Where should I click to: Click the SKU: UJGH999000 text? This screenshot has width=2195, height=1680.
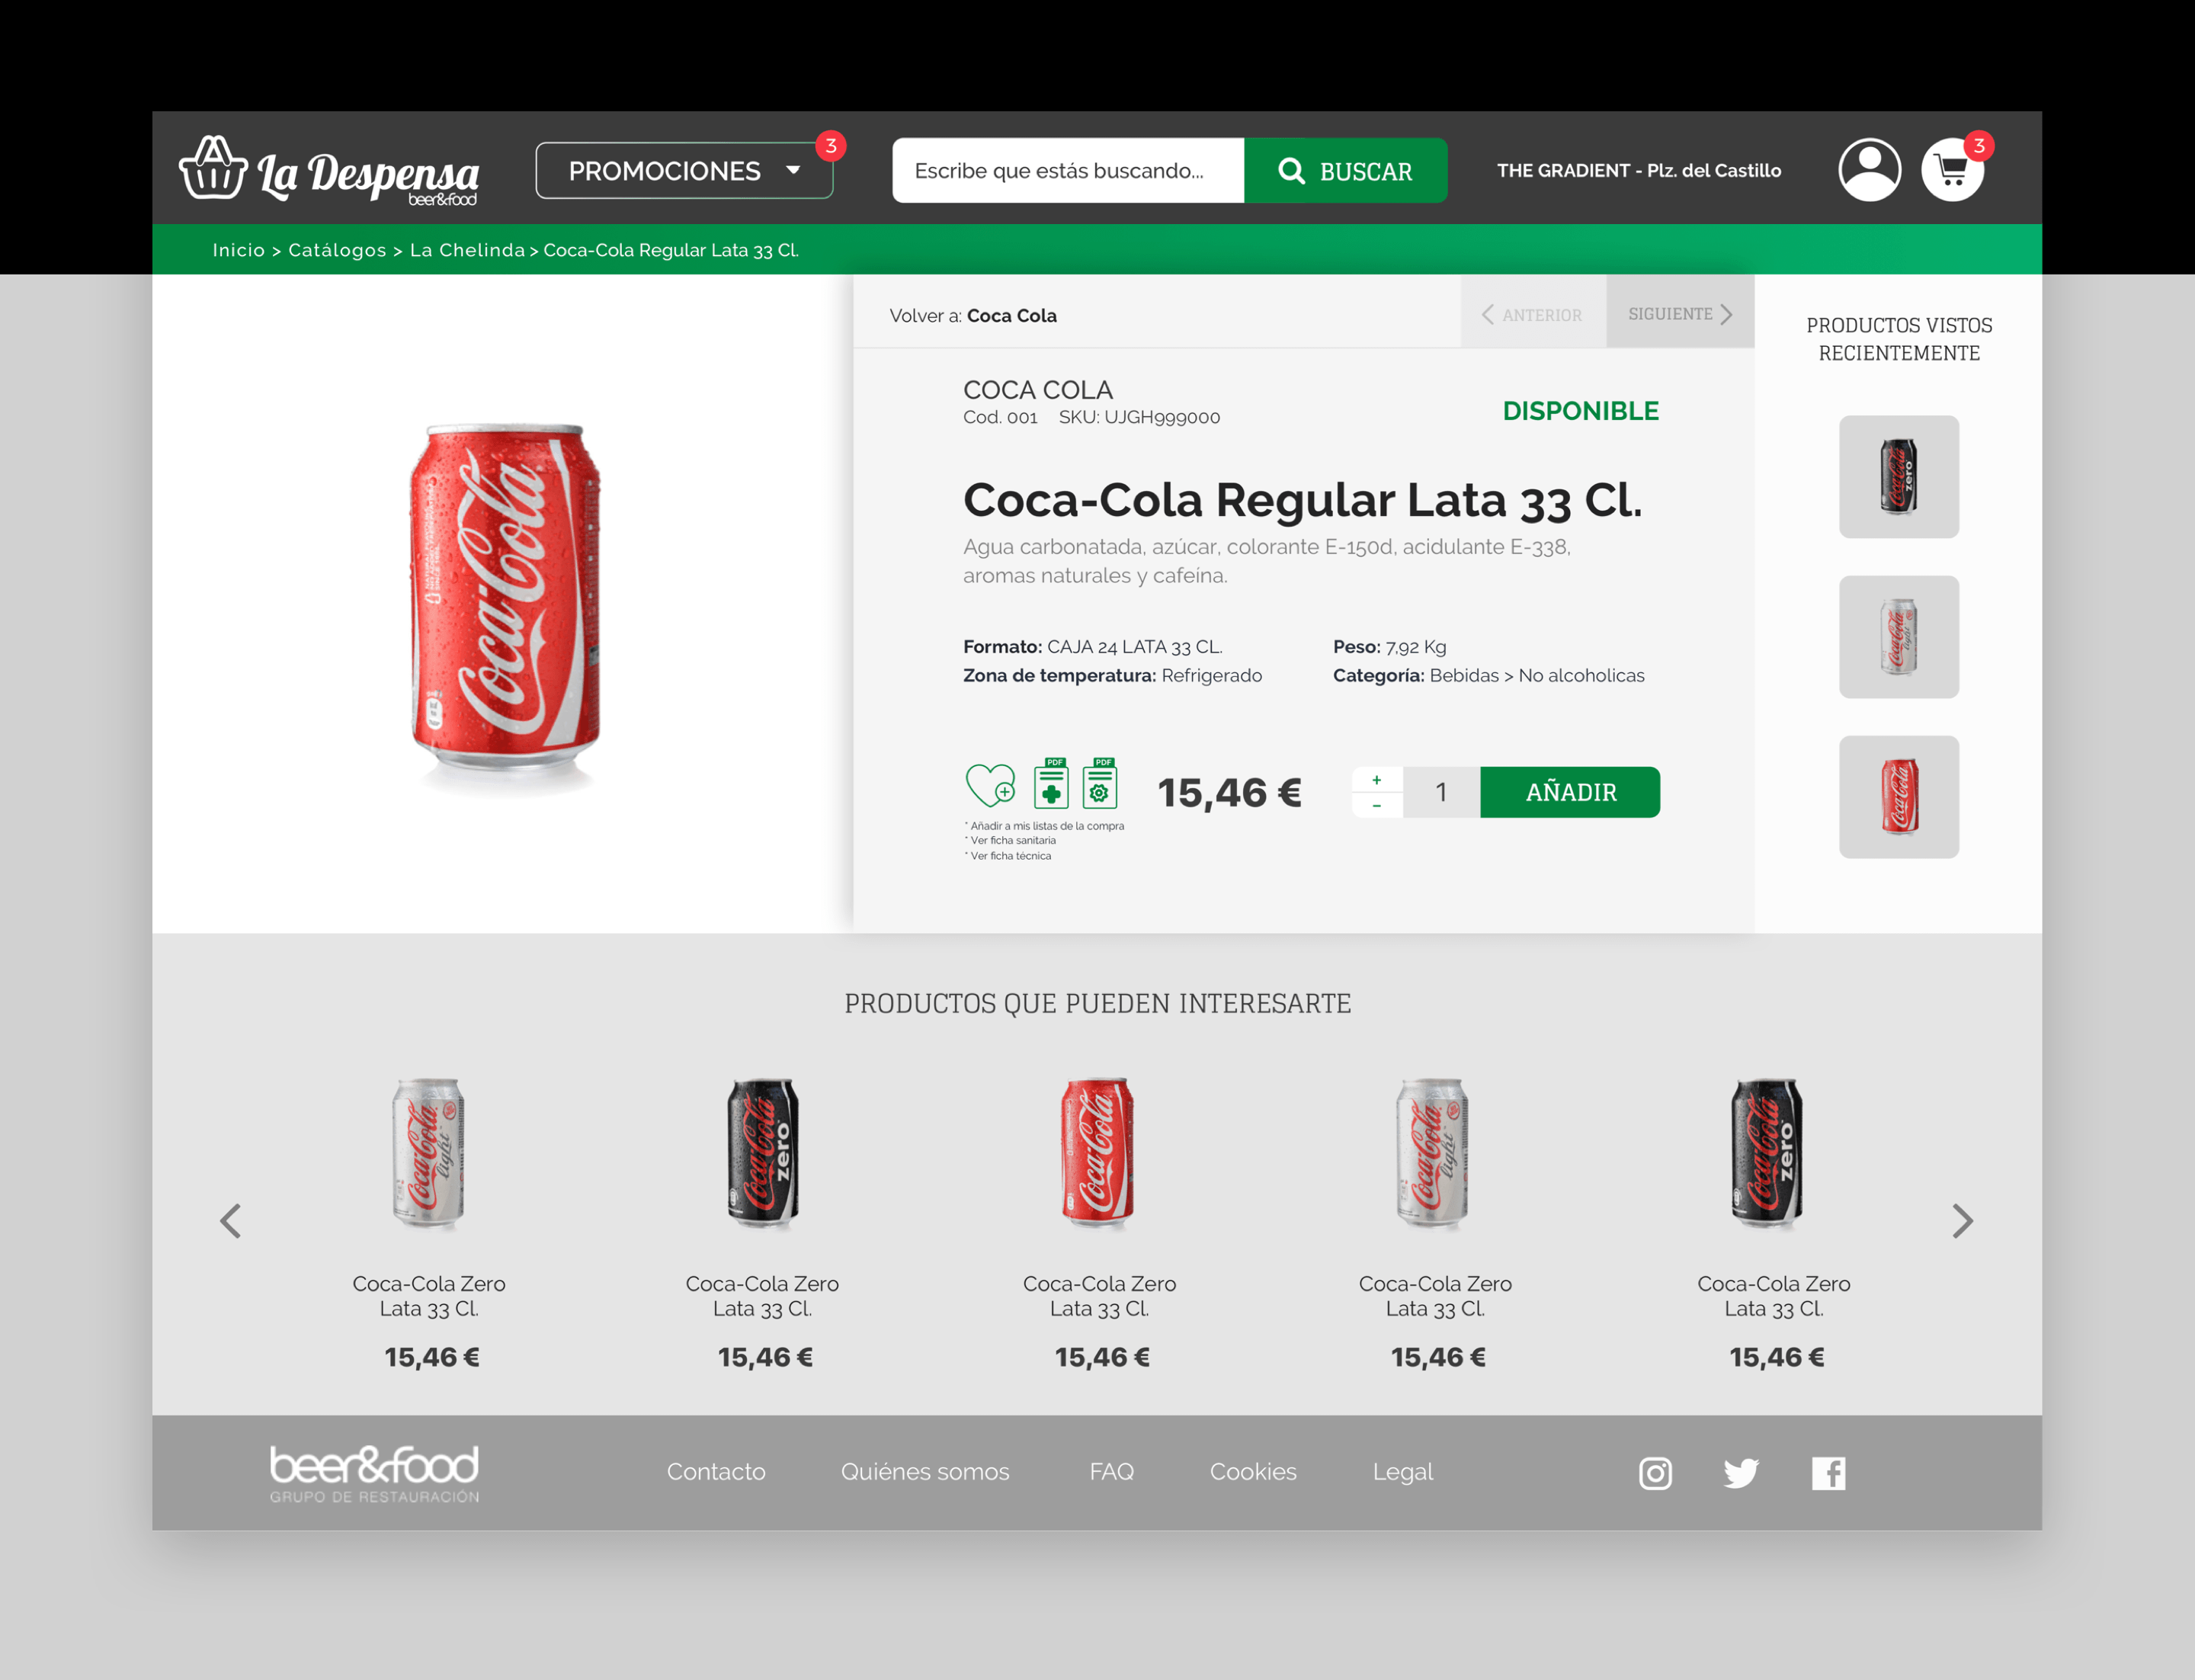1139,418
